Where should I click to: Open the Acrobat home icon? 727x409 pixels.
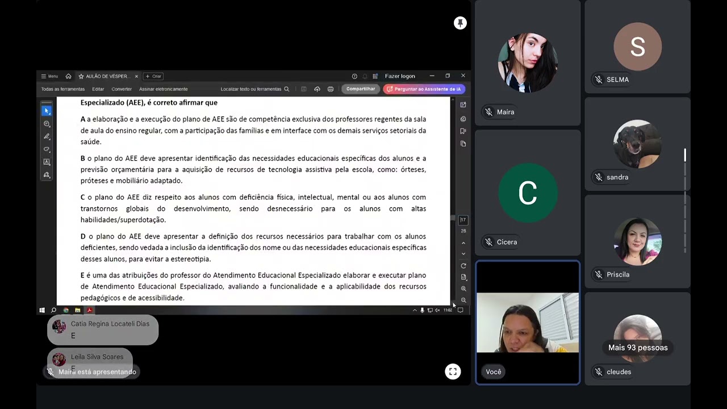[x=68, y=76]
